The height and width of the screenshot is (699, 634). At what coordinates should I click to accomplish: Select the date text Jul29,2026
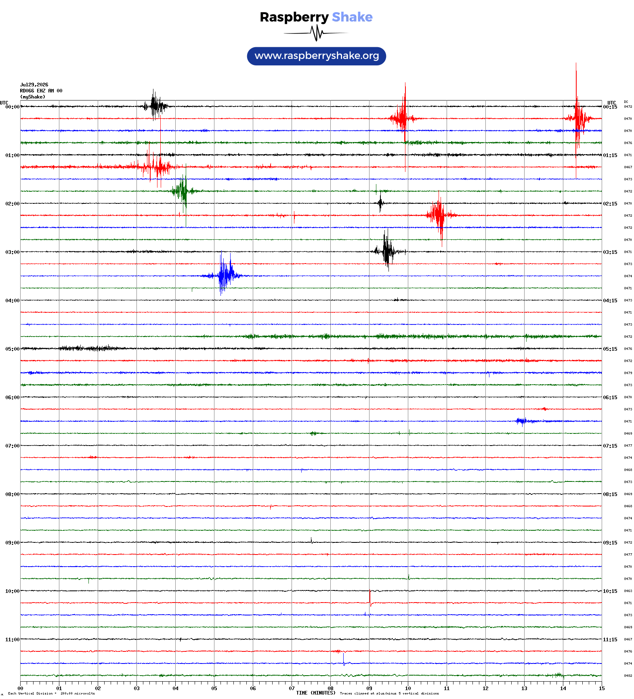tap(34, 85)
